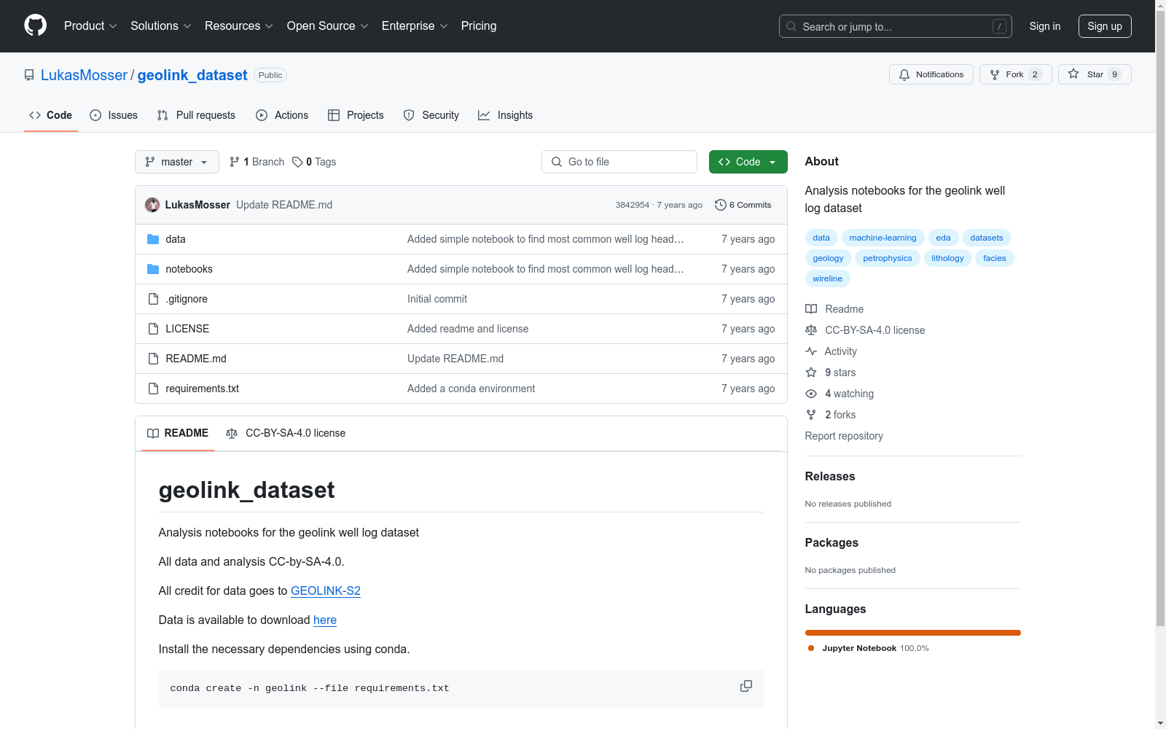Click the repository icon beside LukasMosser
Screen dimensions: 1166x729
(x=29, y=75)
